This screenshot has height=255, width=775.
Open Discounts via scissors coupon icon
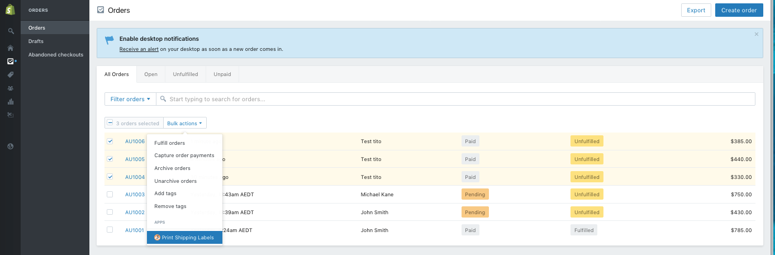click(x=10, y=115)
